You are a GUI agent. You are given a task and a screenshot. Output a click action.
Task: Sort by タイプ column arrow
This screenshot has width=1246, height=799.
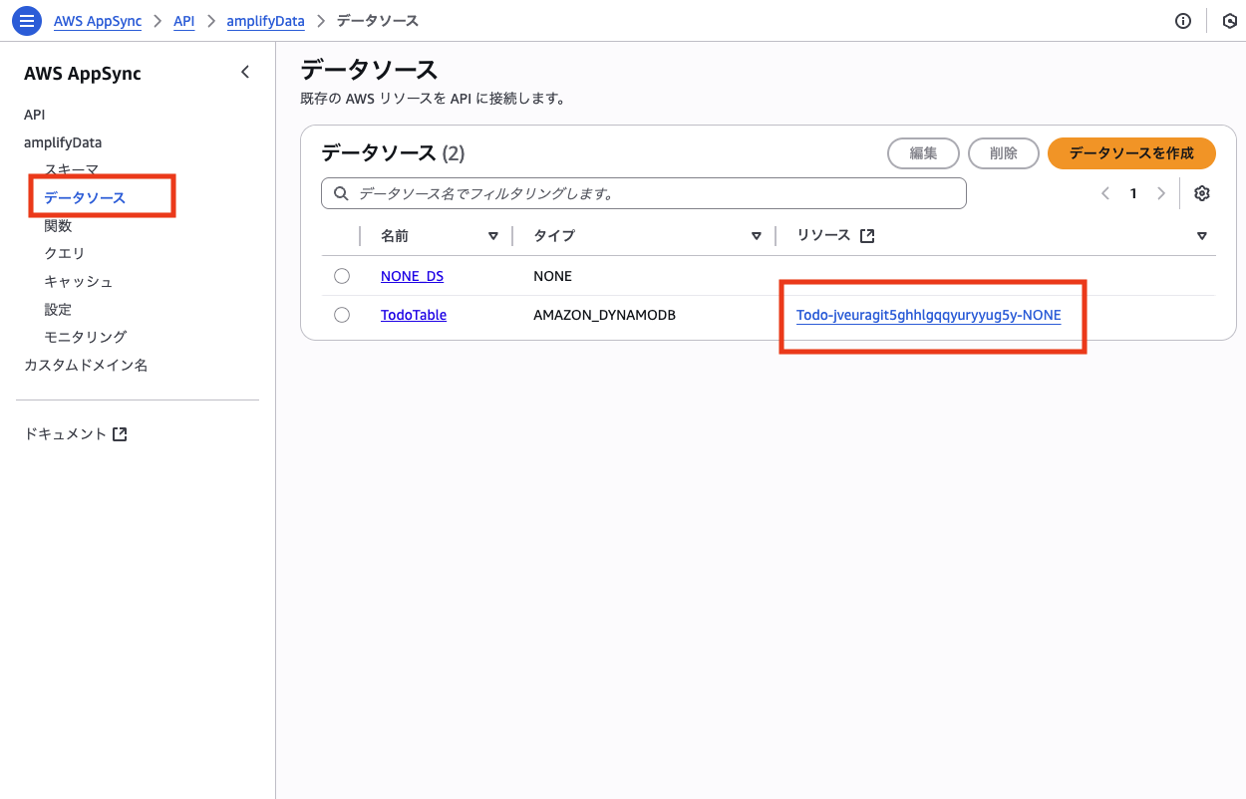756,236
